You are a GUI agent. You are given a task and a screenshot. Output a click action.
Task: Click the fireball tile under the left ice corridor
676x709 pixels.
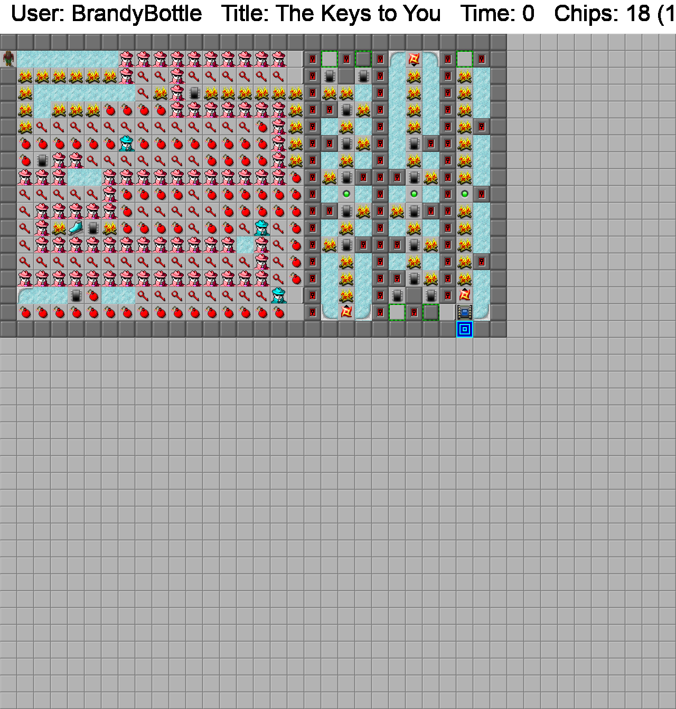coord(346,312)
